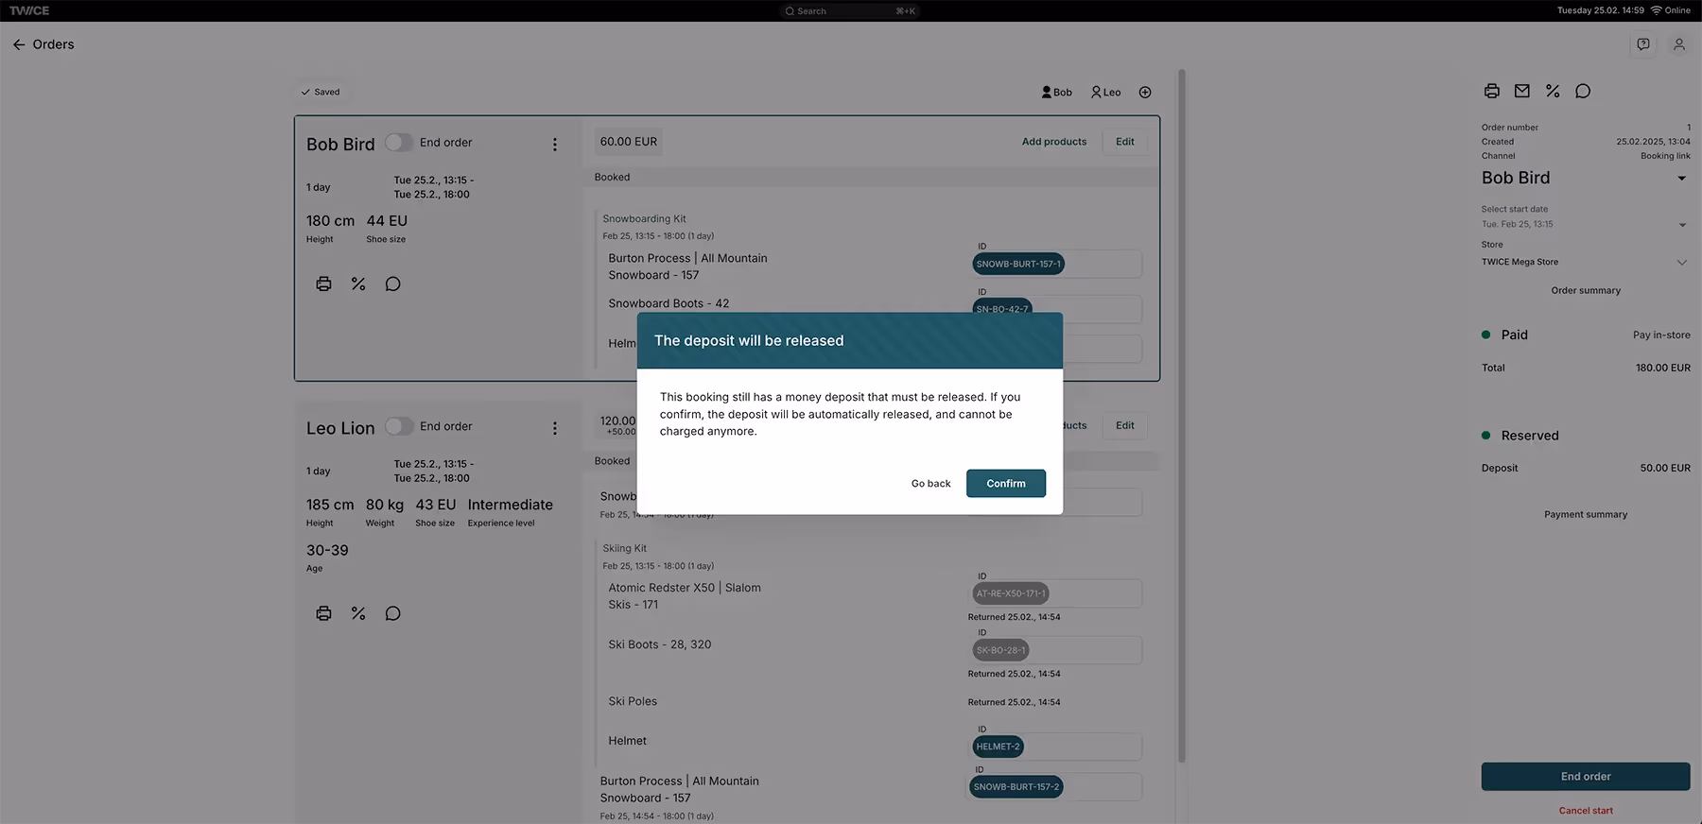Click Edit for Bob Bird's products
The image size is (1702, 824).
pyautogui.click(x=1124, y=142)
